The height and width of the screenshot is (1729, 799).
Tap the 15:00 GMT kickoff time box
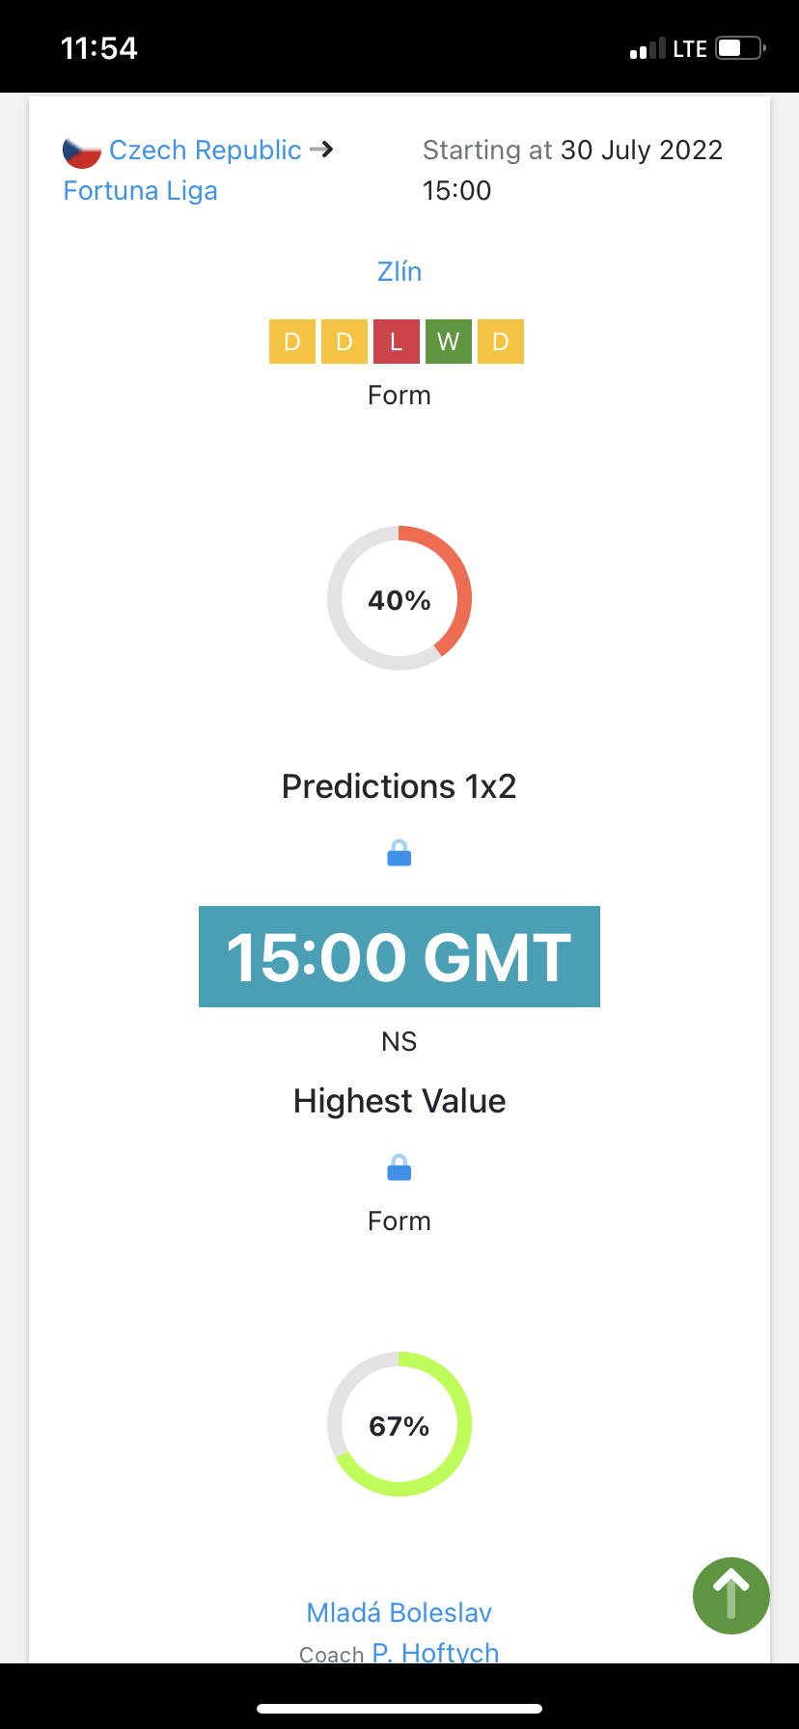[399, 956]
